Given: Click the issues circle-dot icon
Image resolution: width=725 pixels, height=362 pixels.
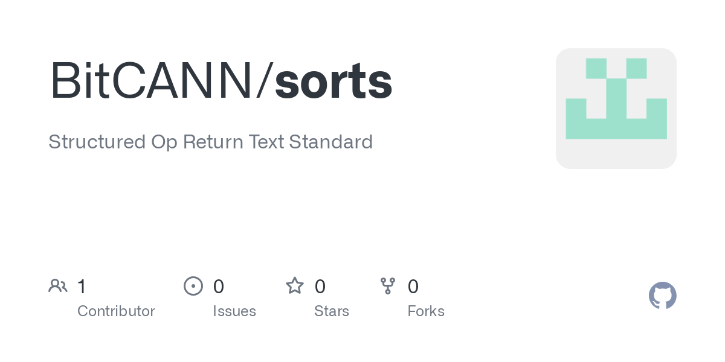Looking at the screenshot, I should pyautogui.click(x=193, y=286).
